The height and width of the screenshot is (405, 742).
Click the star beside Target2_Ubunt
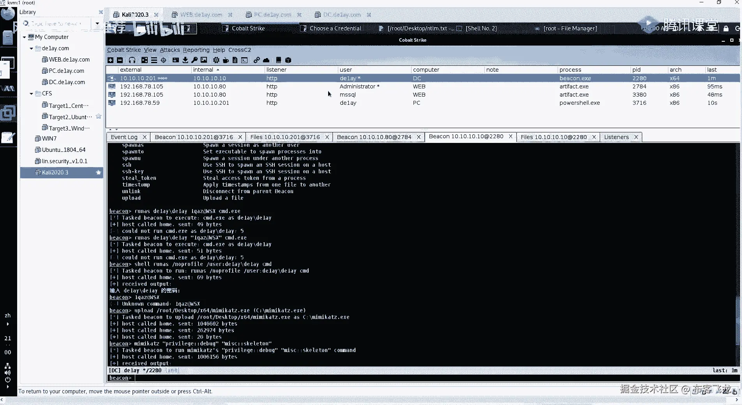point(99,116)
